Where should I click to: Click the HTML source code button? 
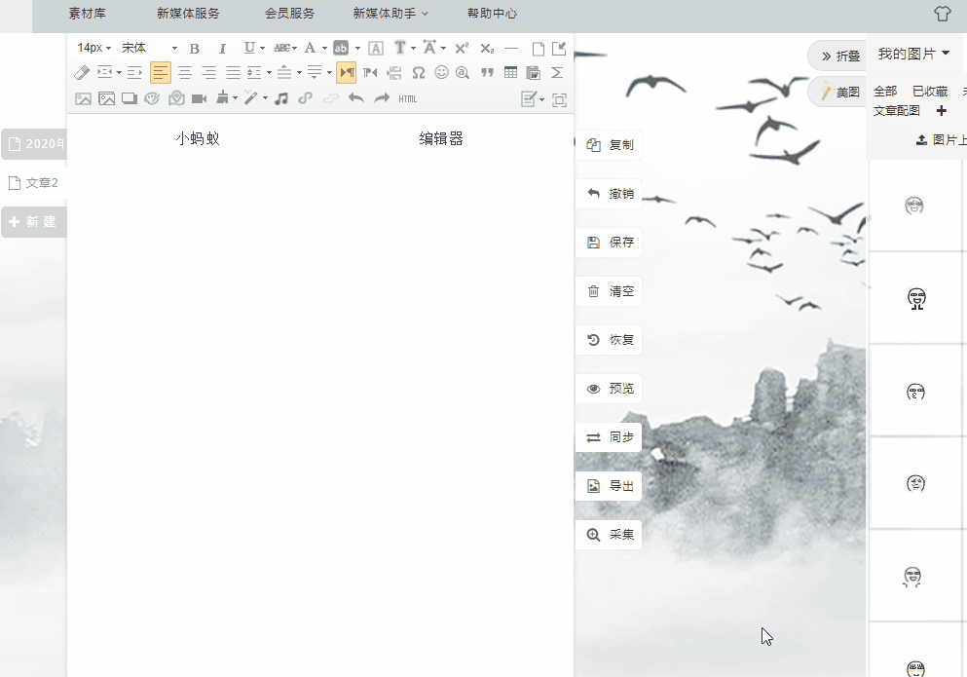click(408, 98)
